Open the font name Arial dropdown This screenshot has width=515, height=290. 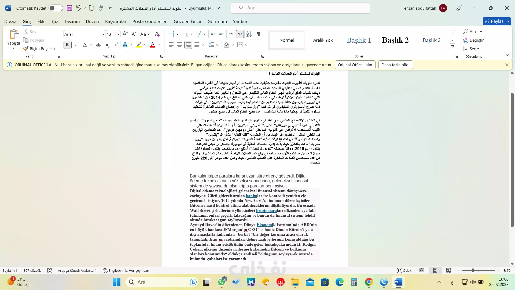(103, 34)
